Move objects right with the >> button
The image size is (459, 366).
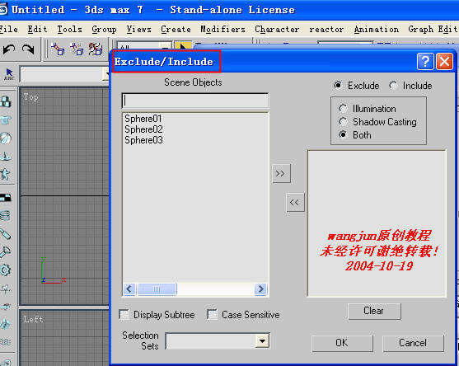tap(281, 174)
